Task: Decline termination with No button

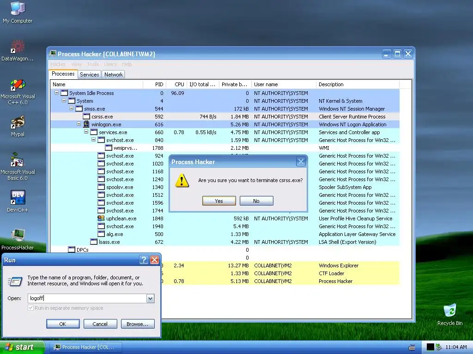Action: pyautogui.click(x=256, y=201)
